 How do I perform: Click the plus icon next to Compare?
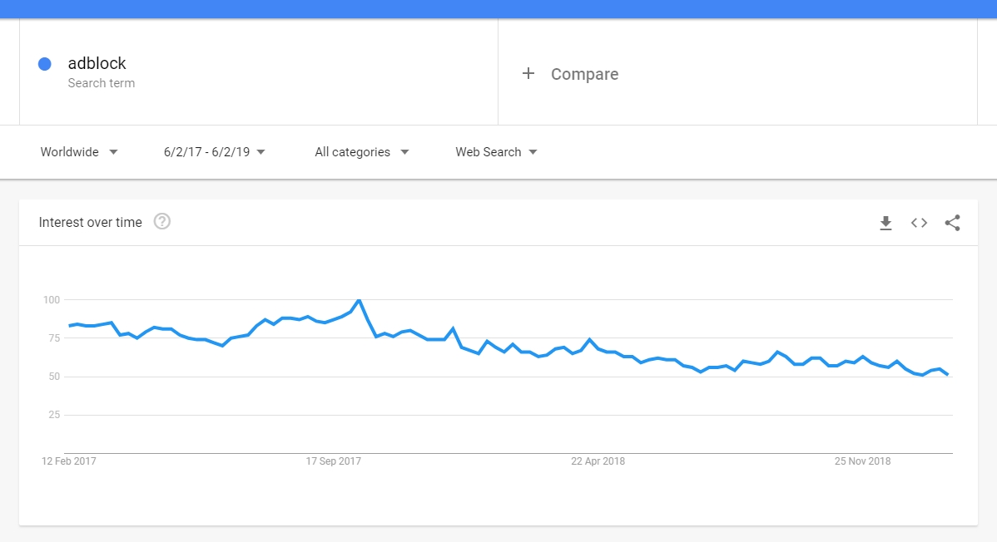point(528,74)
